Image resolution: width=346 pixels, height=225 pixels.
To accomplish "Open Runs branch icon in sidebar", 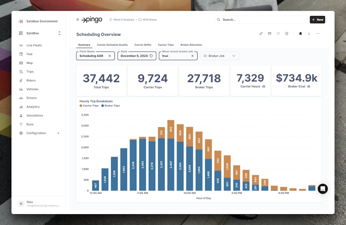I will 21,124.
